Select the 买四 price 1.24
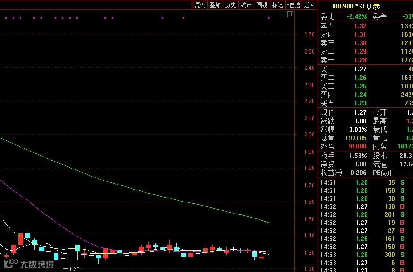The width and height of the screenshot is (413, 272). point(360,95)
